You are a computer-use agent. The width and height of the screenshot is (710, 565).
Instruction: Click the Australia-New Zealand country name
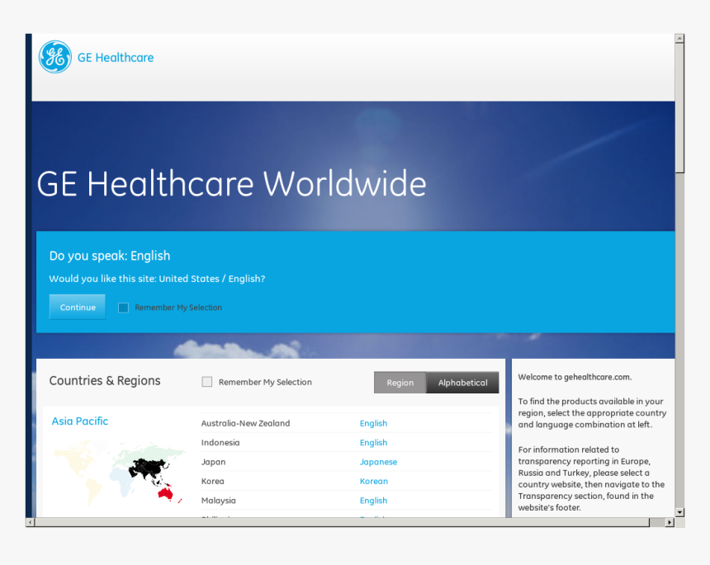pos(245,423)
